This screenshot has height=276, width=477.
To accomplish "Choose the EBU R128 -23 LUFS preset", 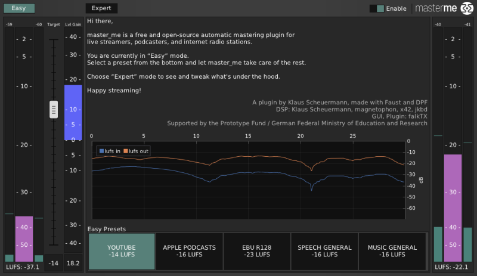I will (257, 252).
